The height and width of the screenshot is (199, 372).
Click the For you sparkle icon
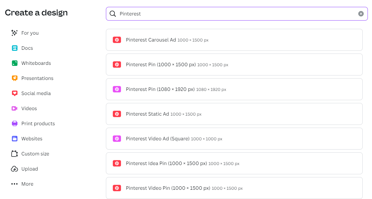coord(14,33)
